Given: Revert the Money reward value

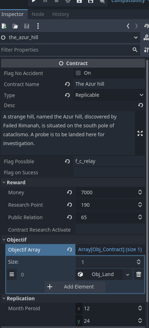Looking at the screenshot, I should pos(69,192).
